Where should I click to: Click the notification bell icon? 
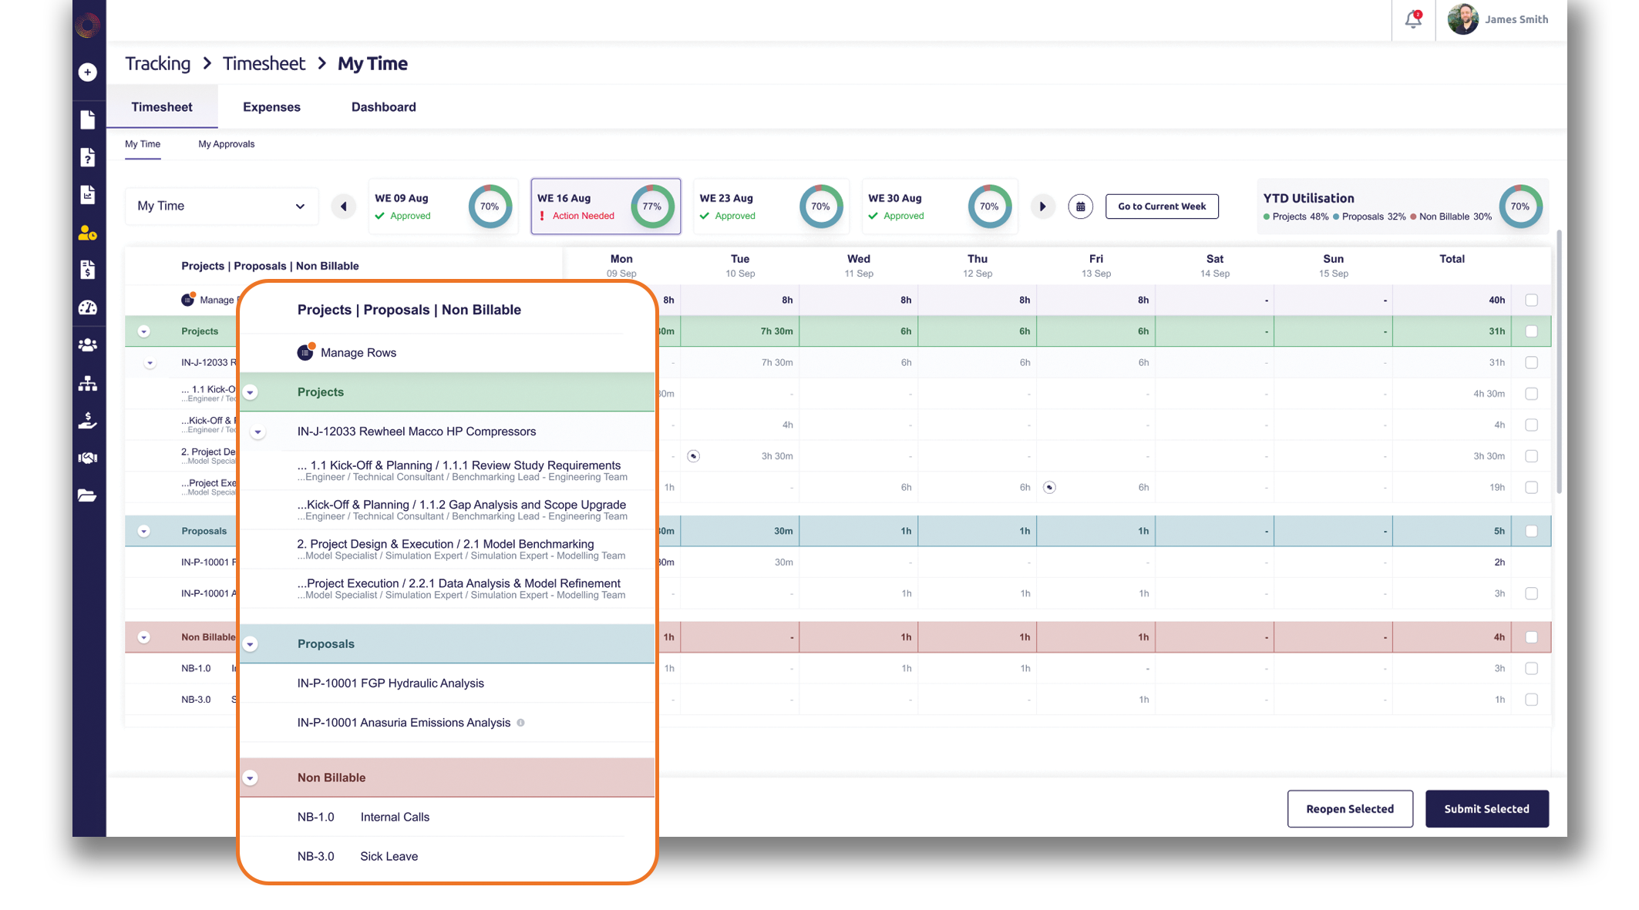tap(1412, 20)
